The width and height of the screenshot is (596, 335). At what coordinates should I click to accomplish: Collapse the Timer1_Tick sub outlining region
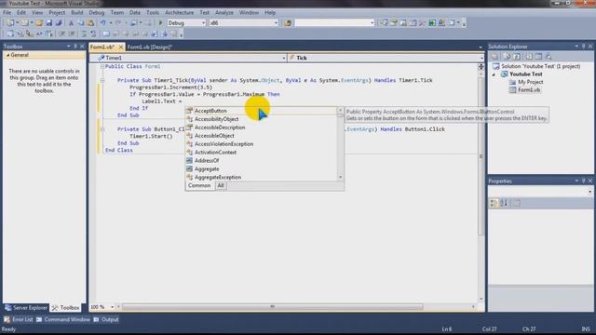pos(102,81)
